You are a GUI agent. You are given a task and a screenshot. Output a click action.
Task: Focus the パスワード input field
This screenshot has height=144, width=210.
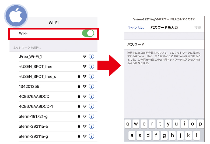click(164, 45)
